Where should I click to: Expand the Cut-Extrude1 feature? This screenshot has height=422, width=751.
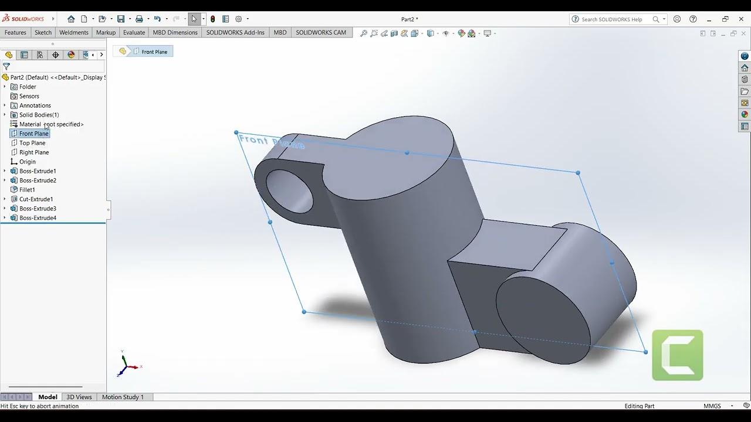click(5, 199)
